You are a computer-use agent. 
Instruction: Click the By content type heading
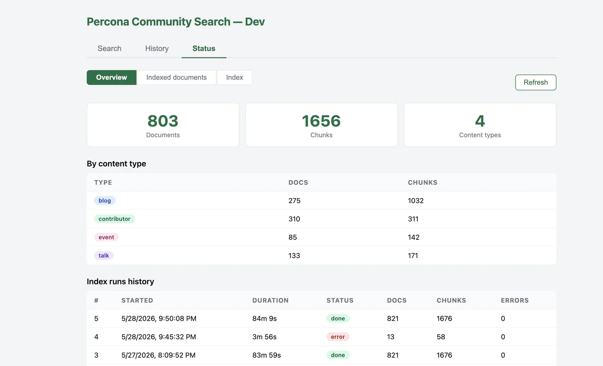[116, 164]
